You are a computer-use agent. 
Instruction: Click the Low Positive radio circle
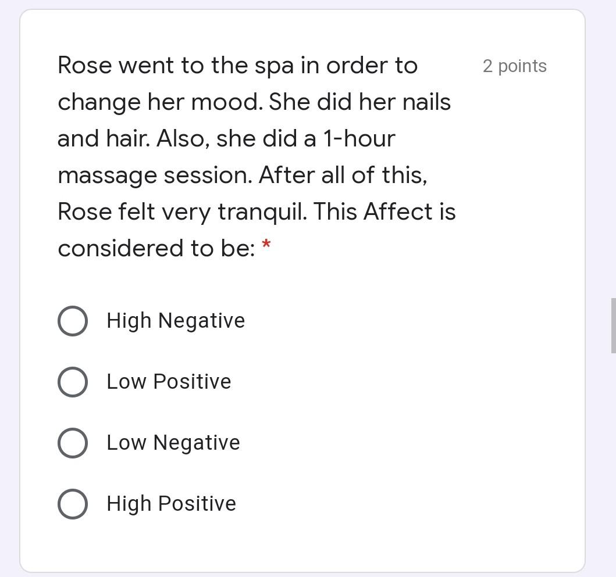click(x=72, y=382)
